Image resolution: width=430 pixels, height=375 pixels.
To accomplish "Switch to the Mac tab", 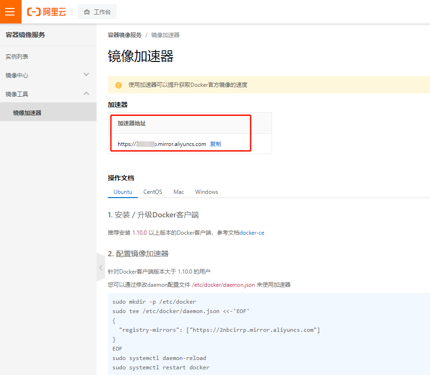I will [x=179, y=192].
